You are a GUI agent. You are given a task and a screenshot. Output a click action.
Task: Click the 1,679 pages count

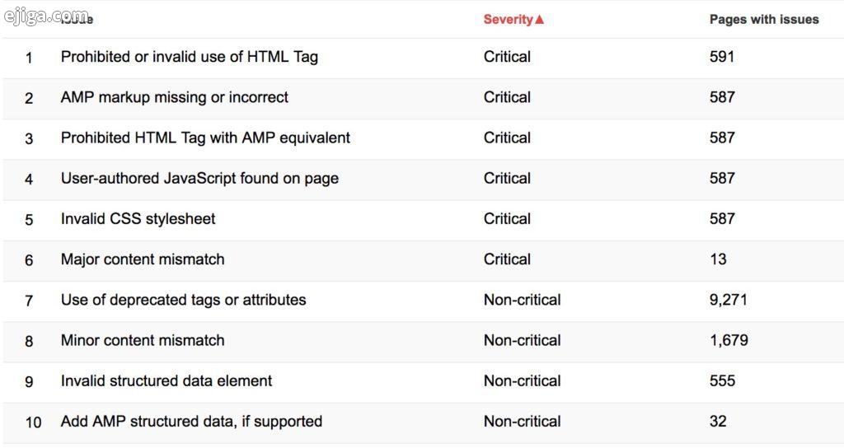coord(729,340)
